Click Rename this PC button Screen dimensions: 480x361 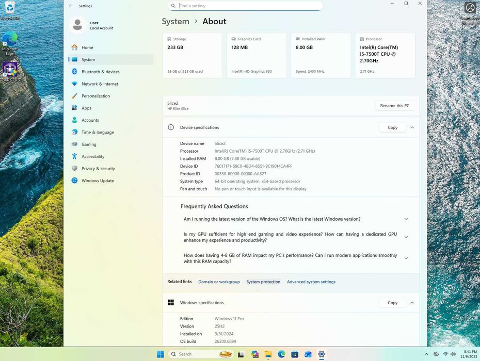click(x=395, y=106)
